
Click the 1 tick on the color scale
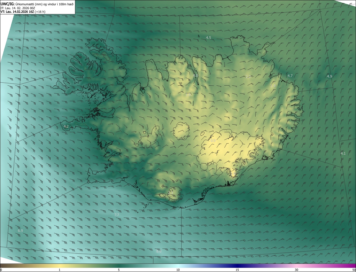(60, 270)
